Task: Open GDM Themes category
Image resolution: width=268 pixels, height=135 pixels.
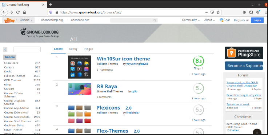Action: pos(13,80)
